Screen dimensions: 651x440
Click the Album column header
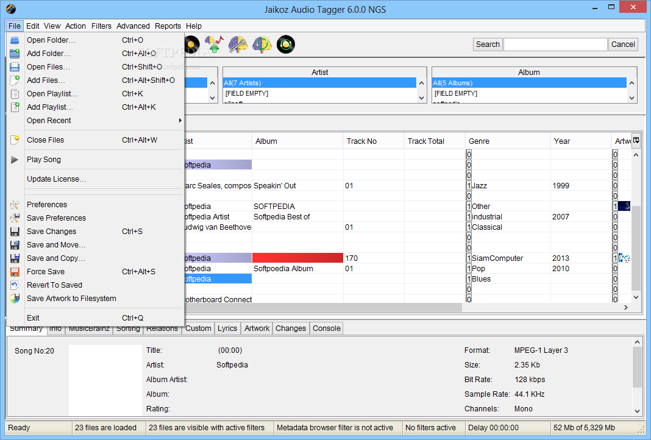(297, 141)
